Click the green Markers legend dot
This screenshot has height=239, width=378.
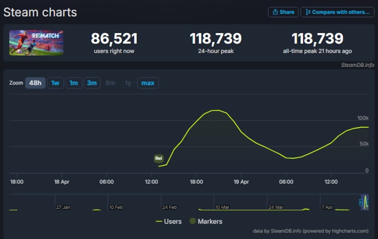[193, 221]
